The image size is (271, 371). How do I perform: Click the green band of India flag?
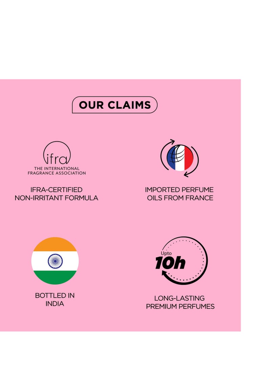pyautogui.click(x=55, y=278)
